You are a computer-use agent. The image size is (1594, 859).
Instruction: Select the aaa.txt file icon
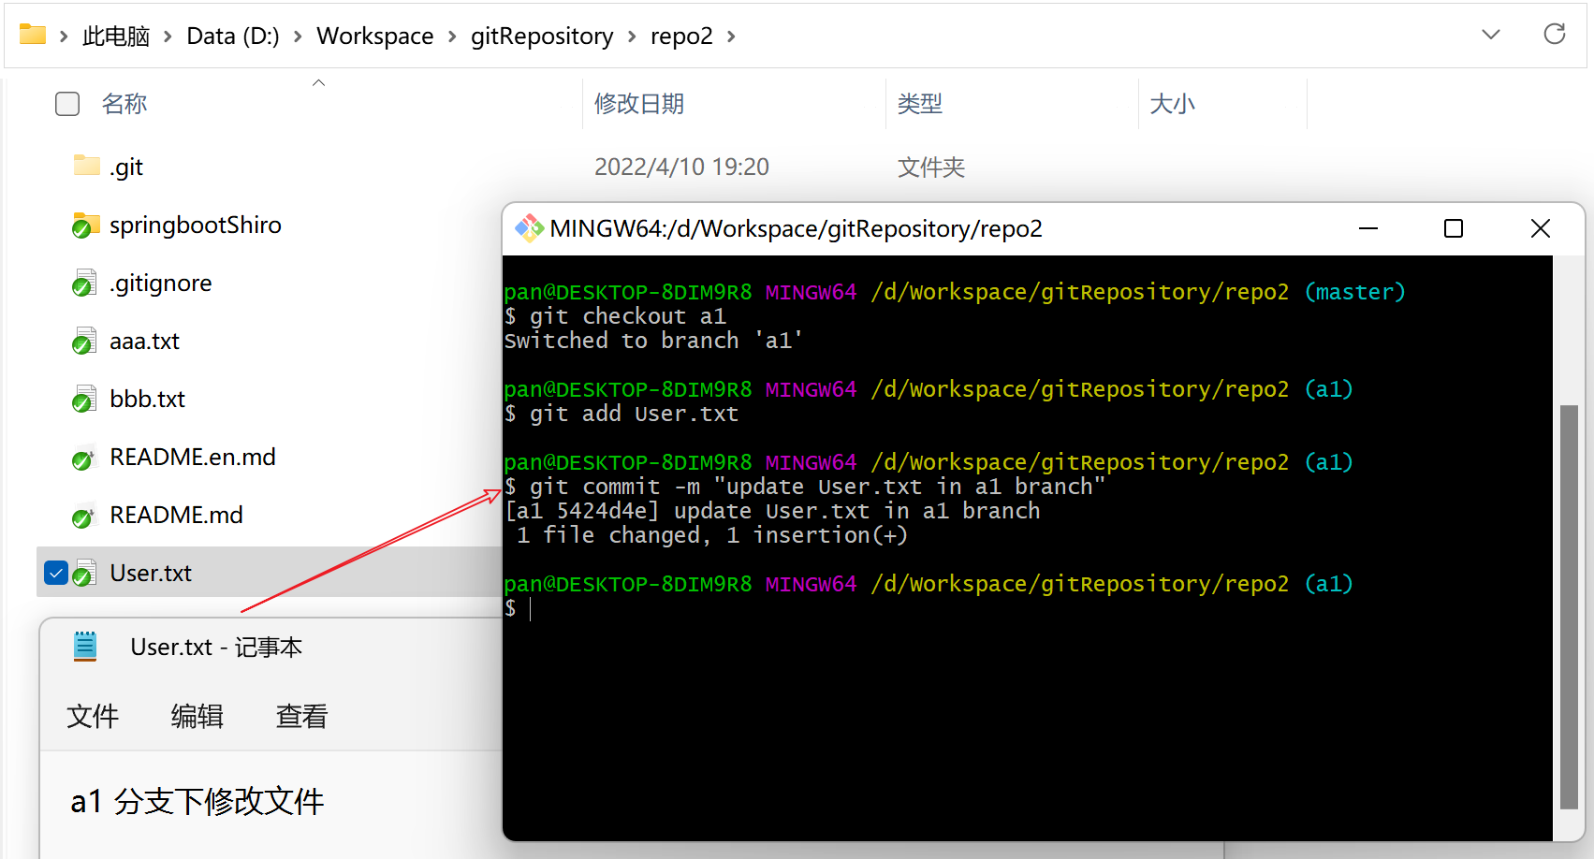click(x=84, y=342)
